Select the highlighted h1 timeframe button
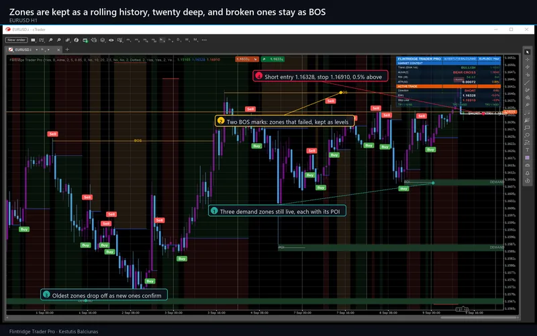Viewport: 537px width, 336px height. click(x=162, y=40)
